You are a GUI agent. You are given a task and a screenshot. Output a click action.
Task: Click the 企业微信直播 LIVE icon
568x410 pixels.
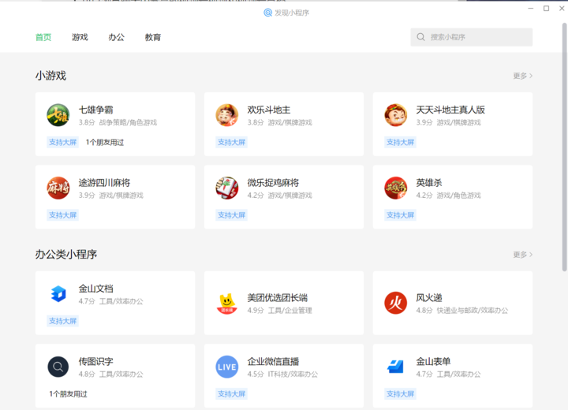point(226,367)
